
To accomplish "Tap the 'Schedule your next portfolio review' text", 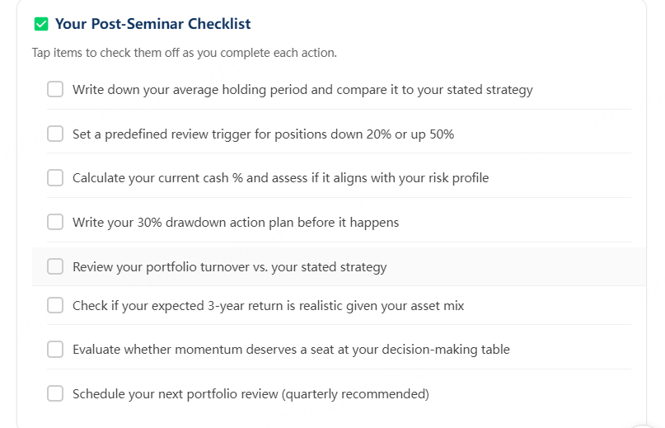I will (x=251, y=394).
